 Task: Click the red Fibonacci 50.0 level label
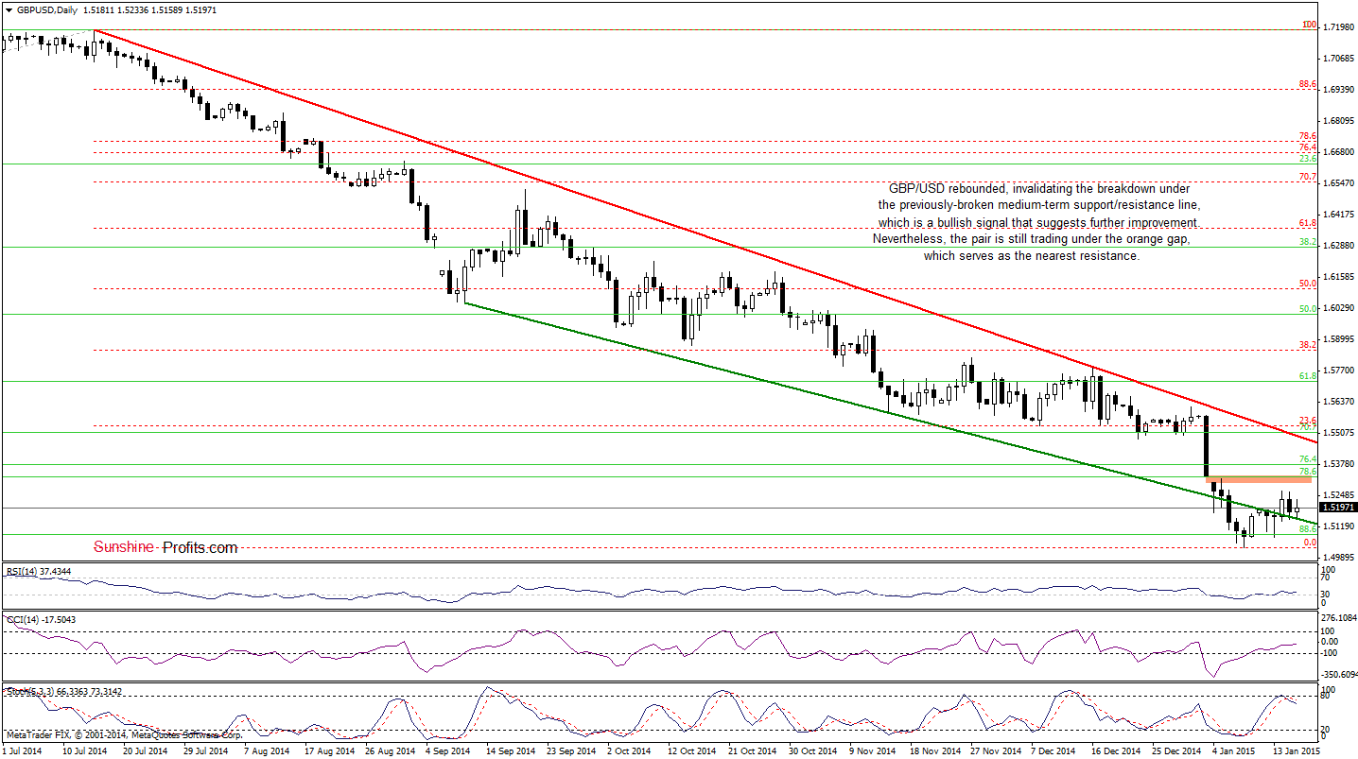tap(1308, 284)
